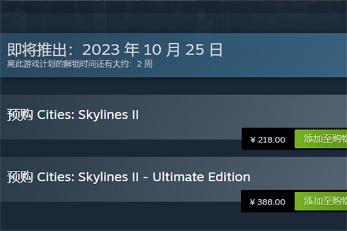
Task: Add the Ultimate Edition to cart
Action: 322,202
